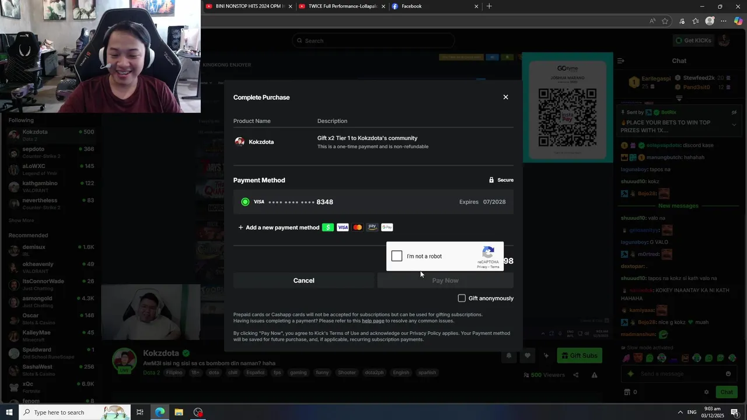
Task: Expand the chat leaderboard
Action: (x=679, y=99)
